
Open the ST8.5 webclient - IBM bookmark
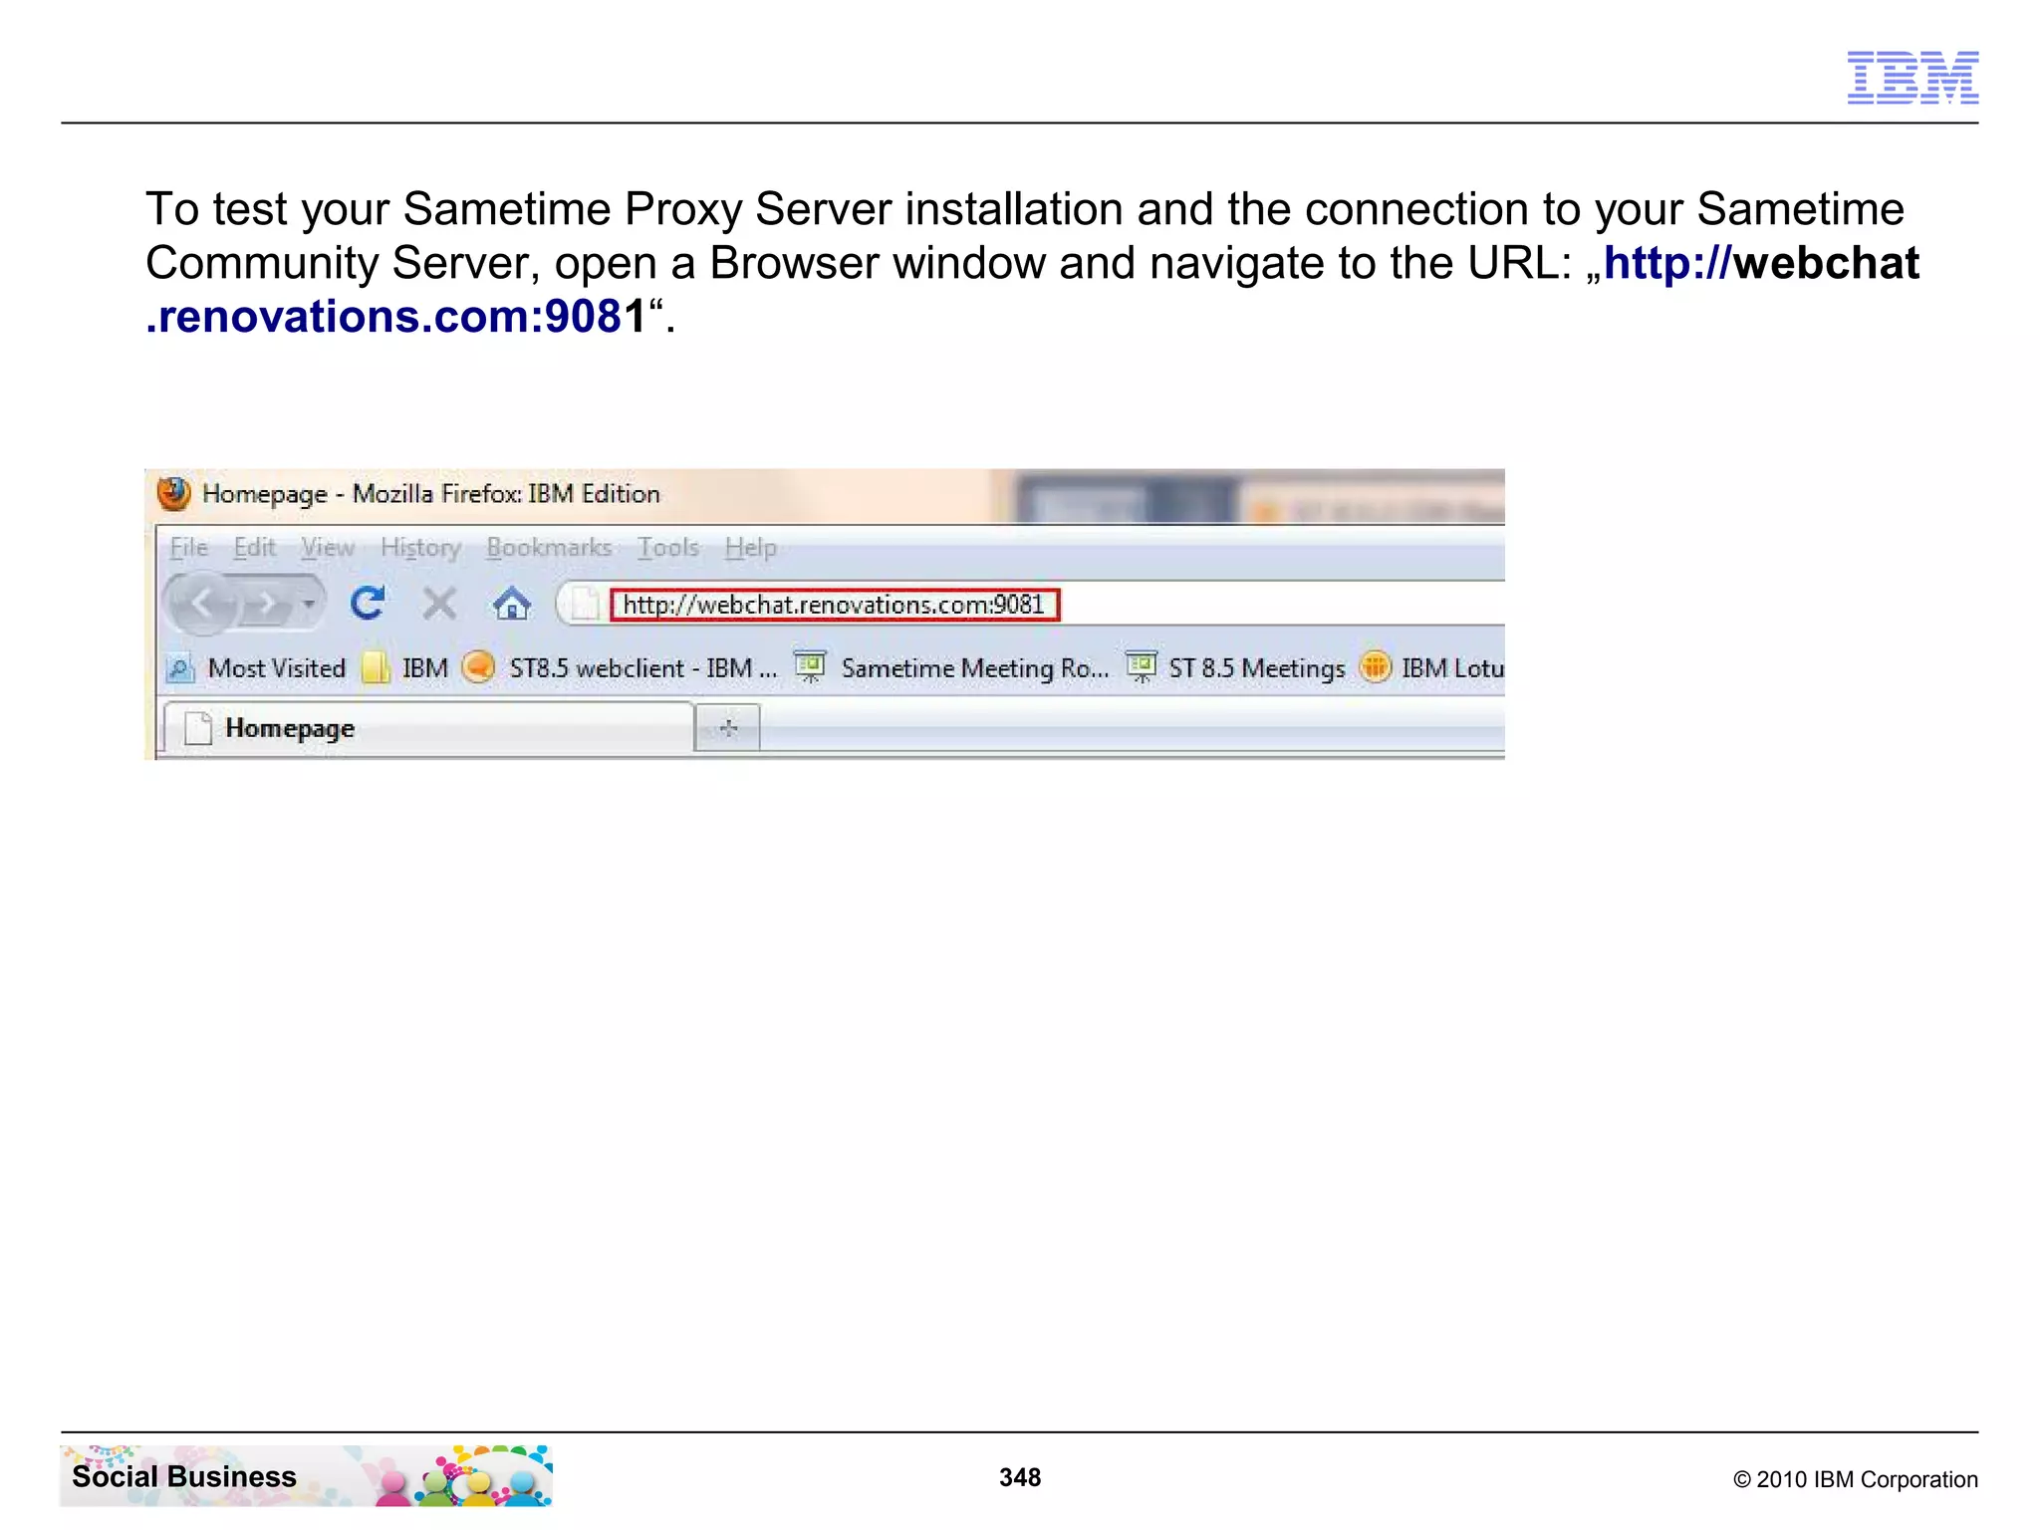pyautogui.click(x=620, y=668)
